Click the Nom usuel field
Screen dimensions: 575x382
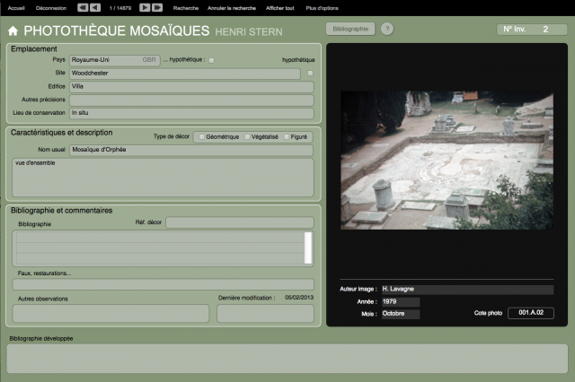point(191,150)
